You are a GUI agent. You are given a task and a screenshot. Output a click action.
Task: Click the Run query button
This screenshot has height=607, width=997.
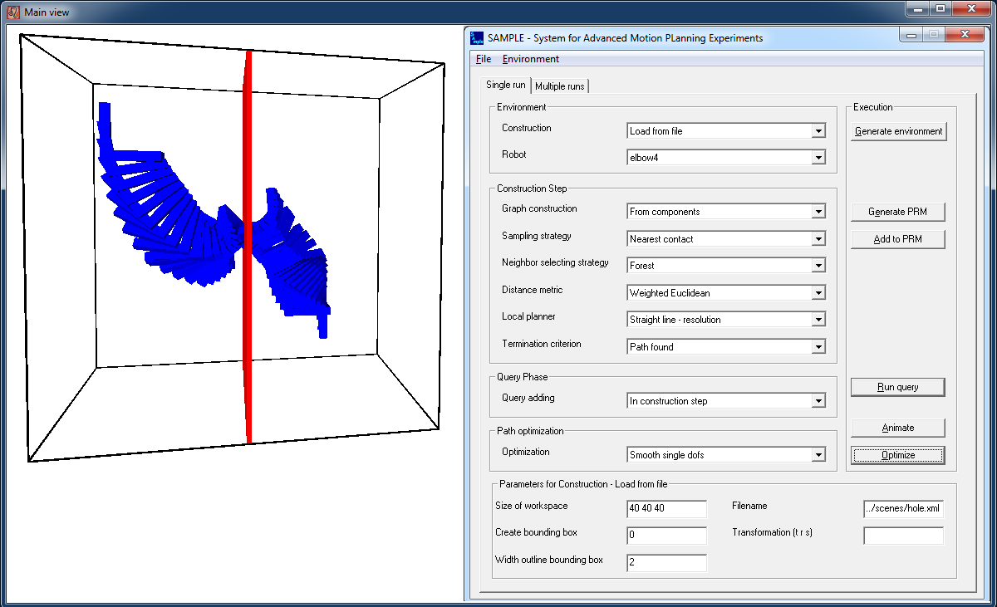(x=898, y=387)
